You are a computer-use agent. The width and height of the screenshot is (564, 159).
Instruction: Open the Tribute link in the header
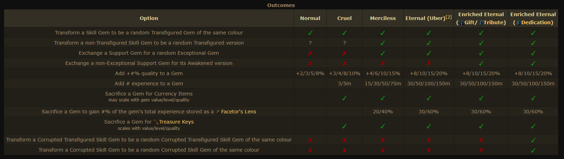coord(494,22)
